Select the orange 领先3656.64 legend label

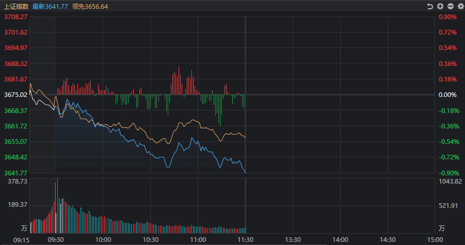point(90,7)
